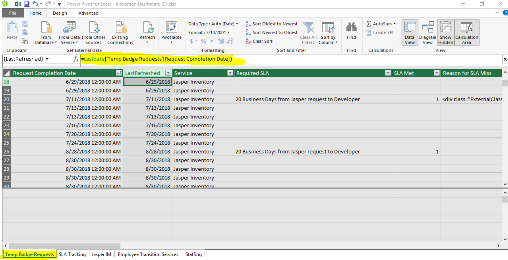Click the horizontal scrollbar thumb
The image size is (508, 260).
[65, 246]
